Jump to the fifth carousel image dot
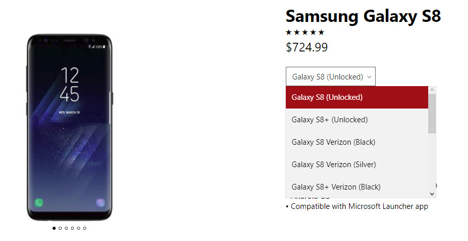Viewport: 468px width, 241px height. click(x=79, y=228)
